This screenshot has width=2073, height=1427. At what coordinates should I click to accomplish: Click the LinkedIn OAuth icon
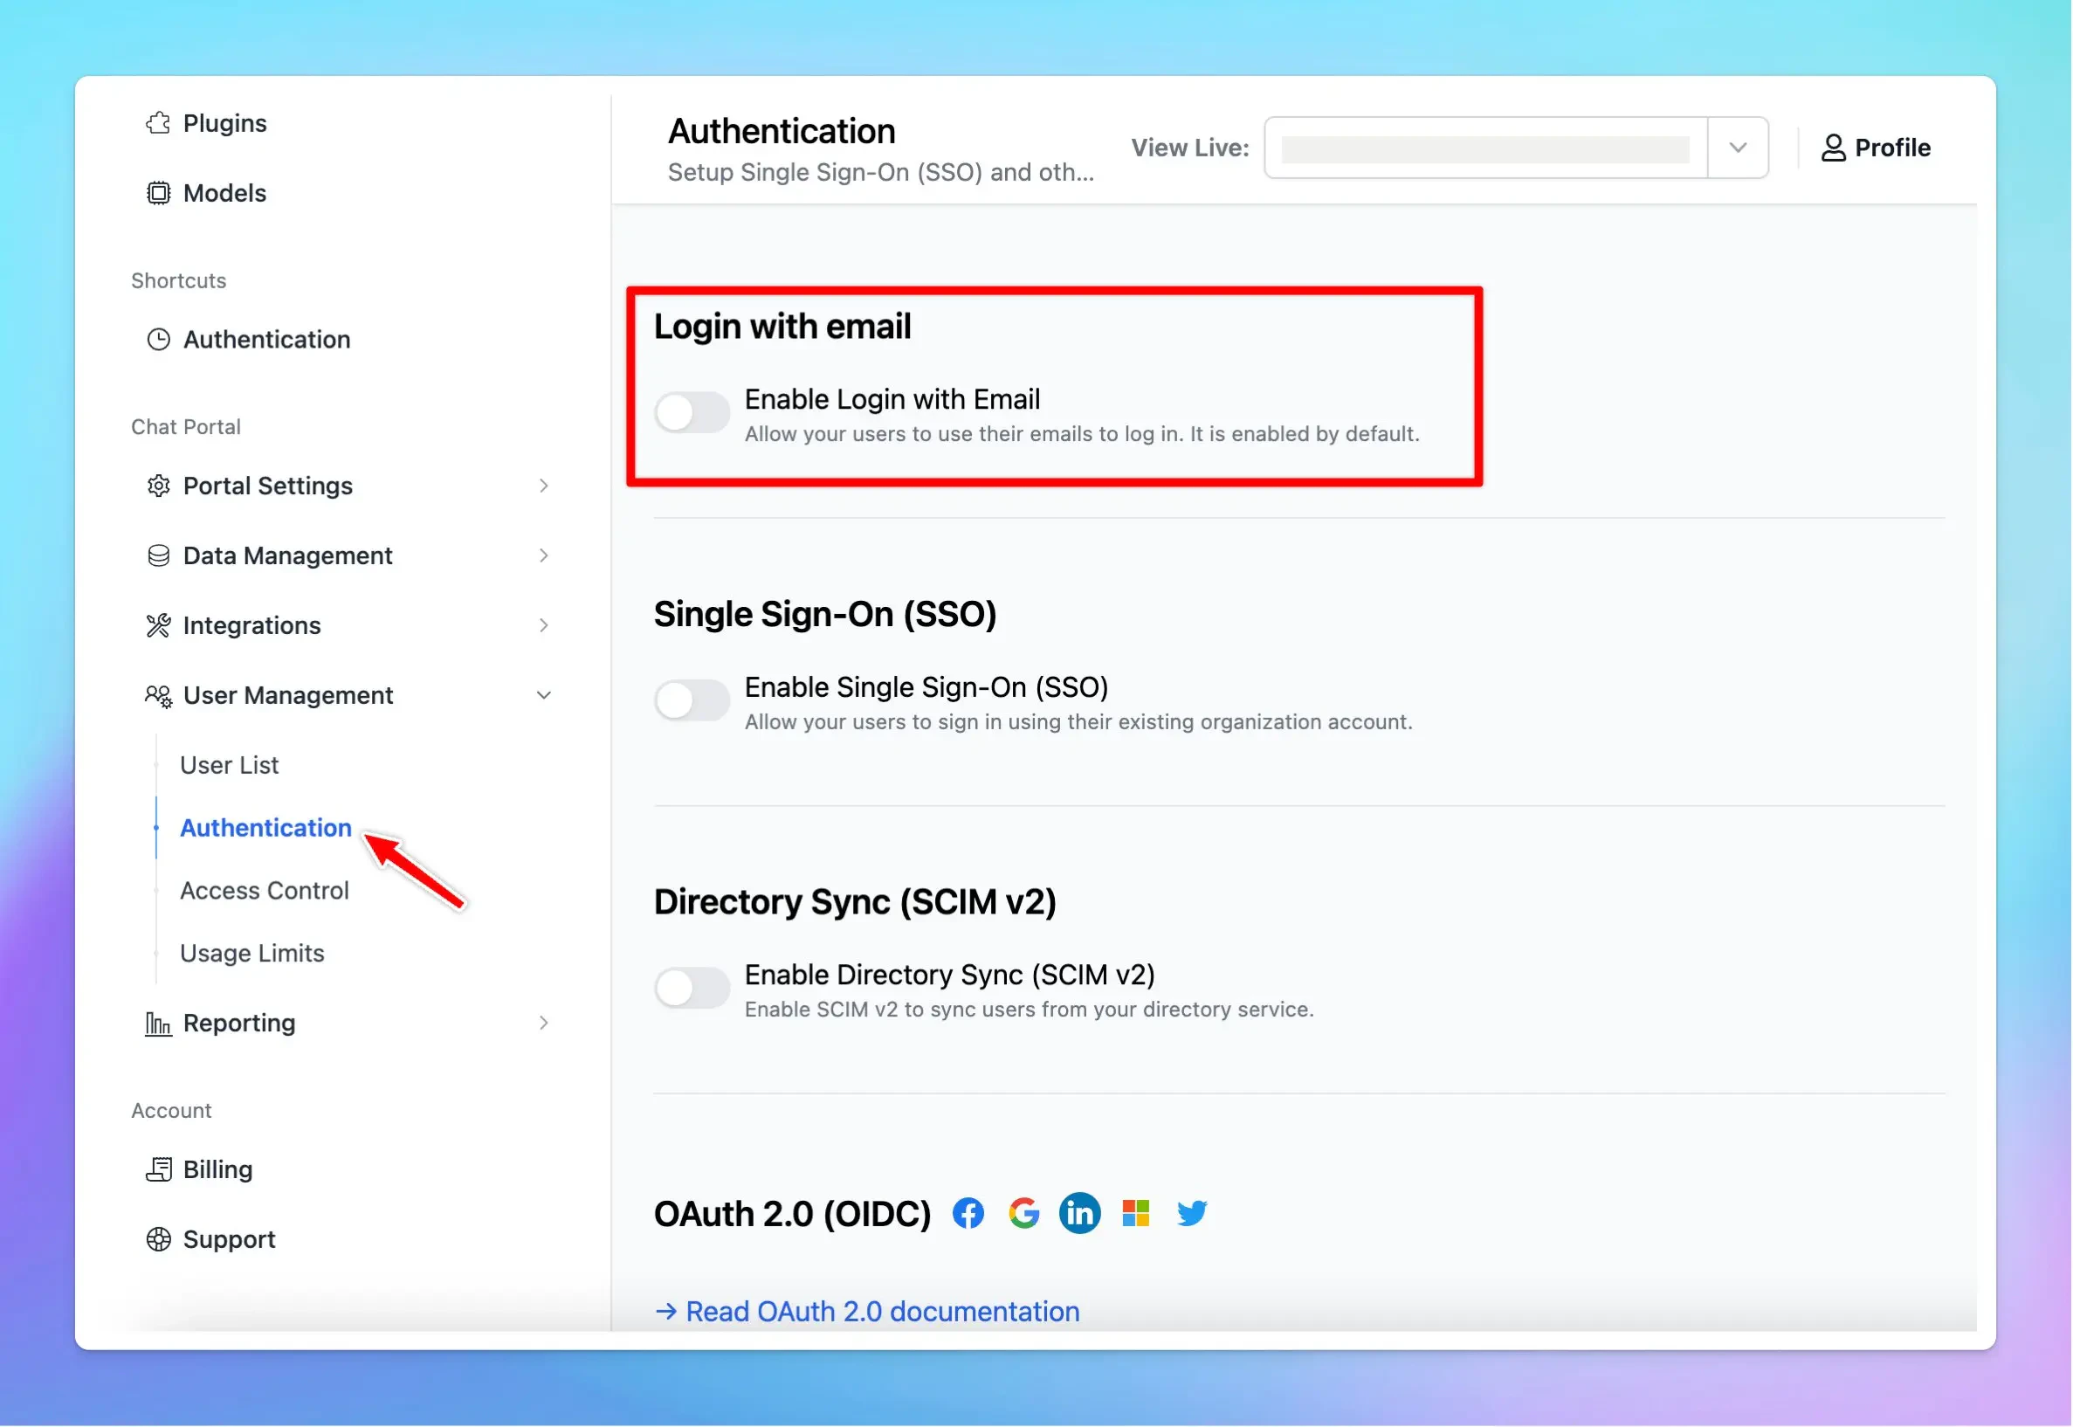(1080, 1214)
